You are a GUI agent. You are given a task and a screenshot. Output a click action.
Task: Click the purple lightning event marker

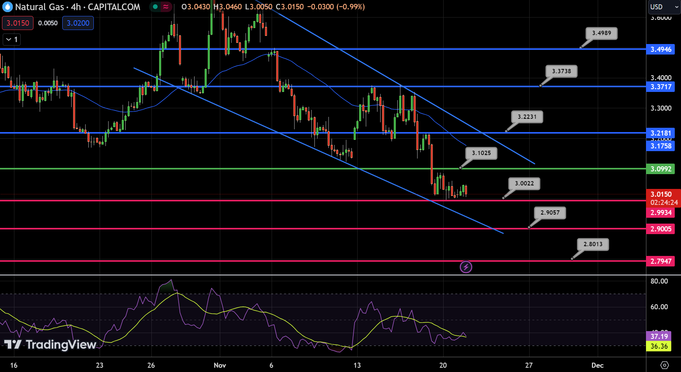pyautogui.click(x=466, y=267)
